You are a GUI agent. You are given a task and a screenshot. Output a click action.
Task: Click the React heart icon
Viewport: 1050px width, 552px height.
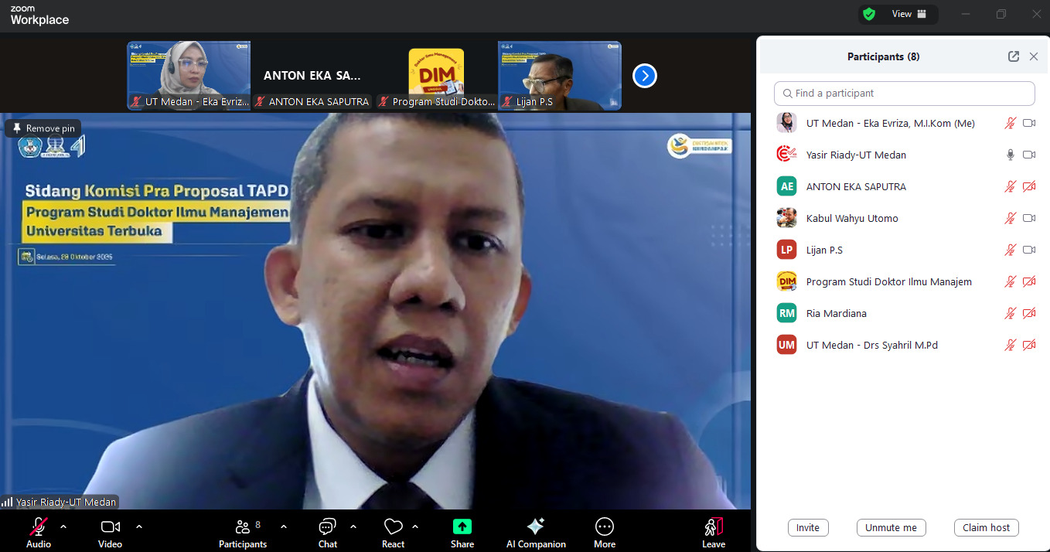pyautogui.click(x=393, y=527)
